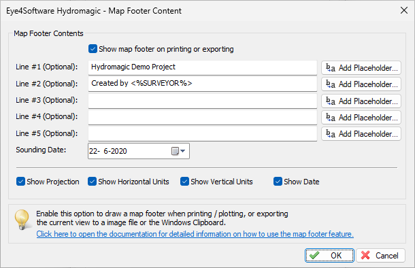
Task: Click the red X Cancel icon
Action: pyautogui.click(x=365, y=255)
